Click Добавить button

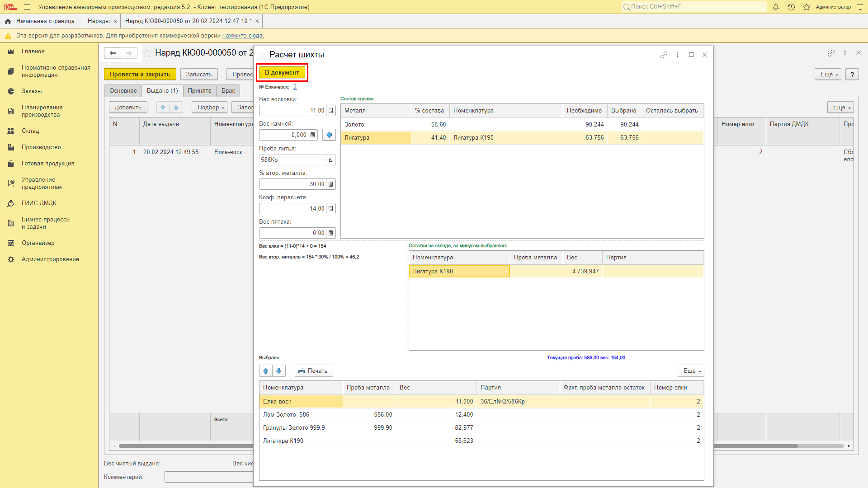[128, 108]
